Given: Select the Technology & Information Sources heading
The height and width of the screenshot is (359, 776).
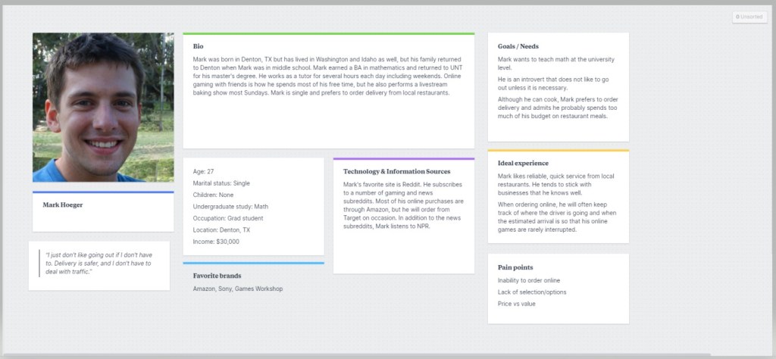Looking at the screenshot, I should [x=396, y=172].
